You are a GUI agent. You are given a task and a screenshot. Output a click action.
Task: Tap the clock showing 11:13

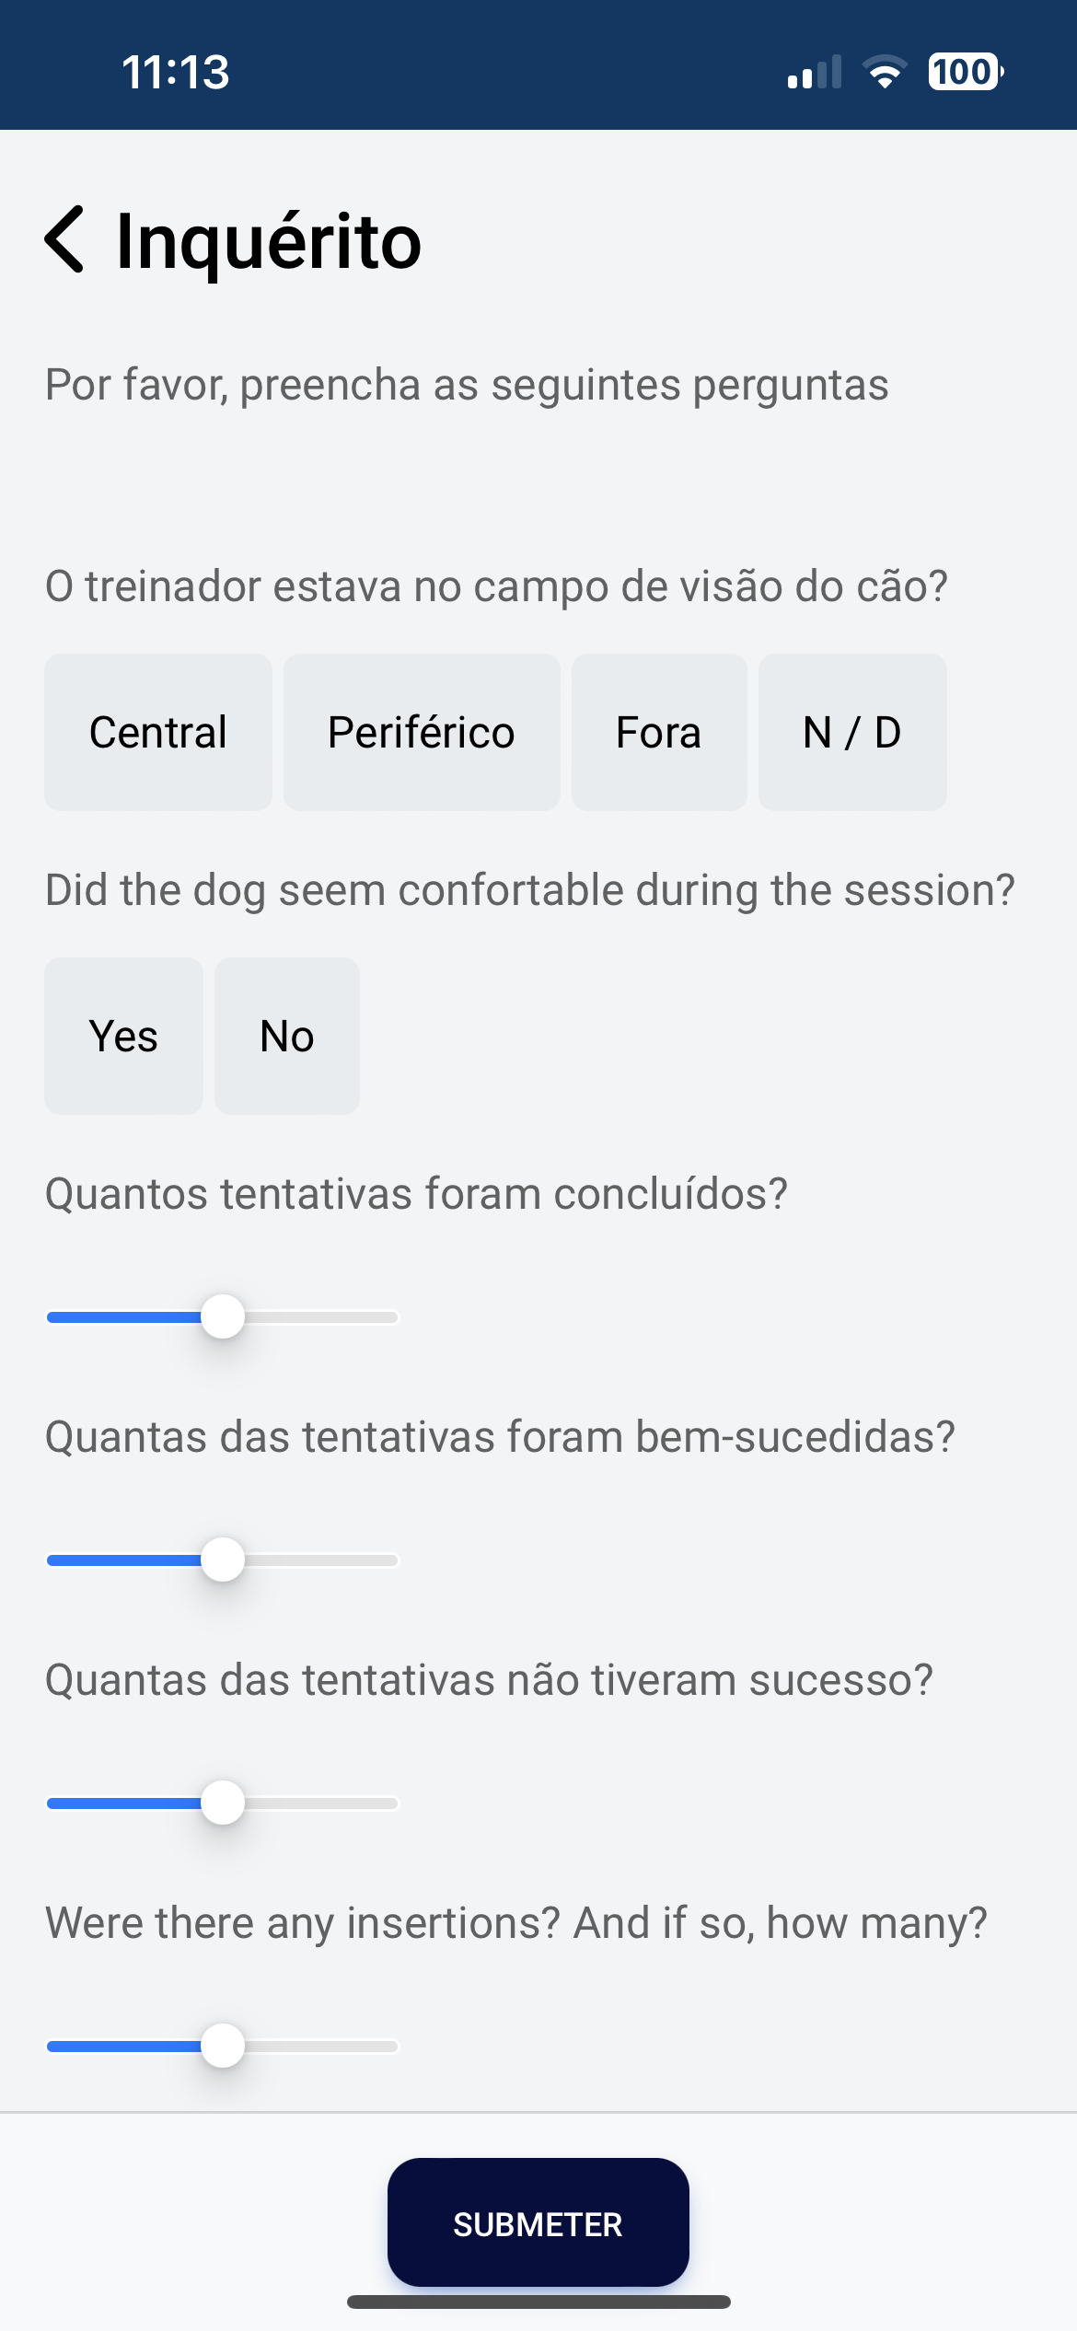pos(175,72)
